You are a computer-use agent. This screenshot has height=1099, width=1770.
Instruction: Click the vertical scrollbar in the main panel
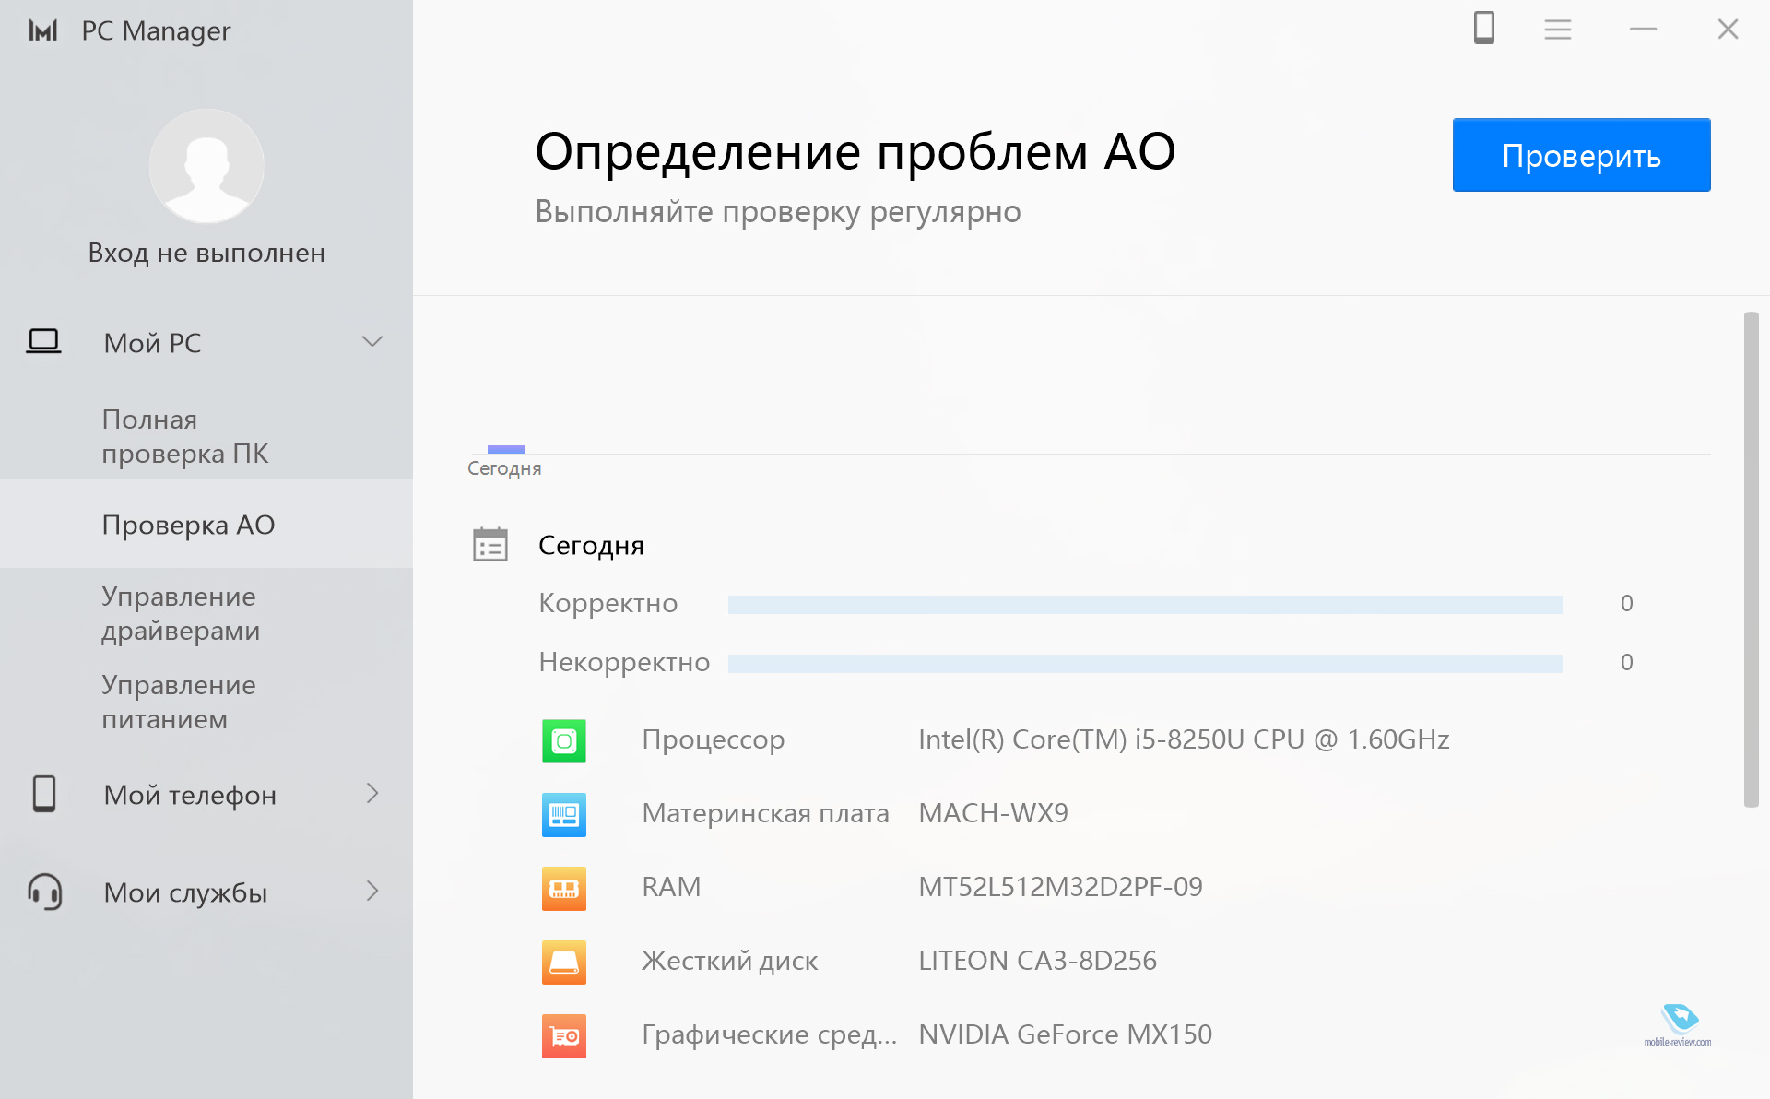1751,560
